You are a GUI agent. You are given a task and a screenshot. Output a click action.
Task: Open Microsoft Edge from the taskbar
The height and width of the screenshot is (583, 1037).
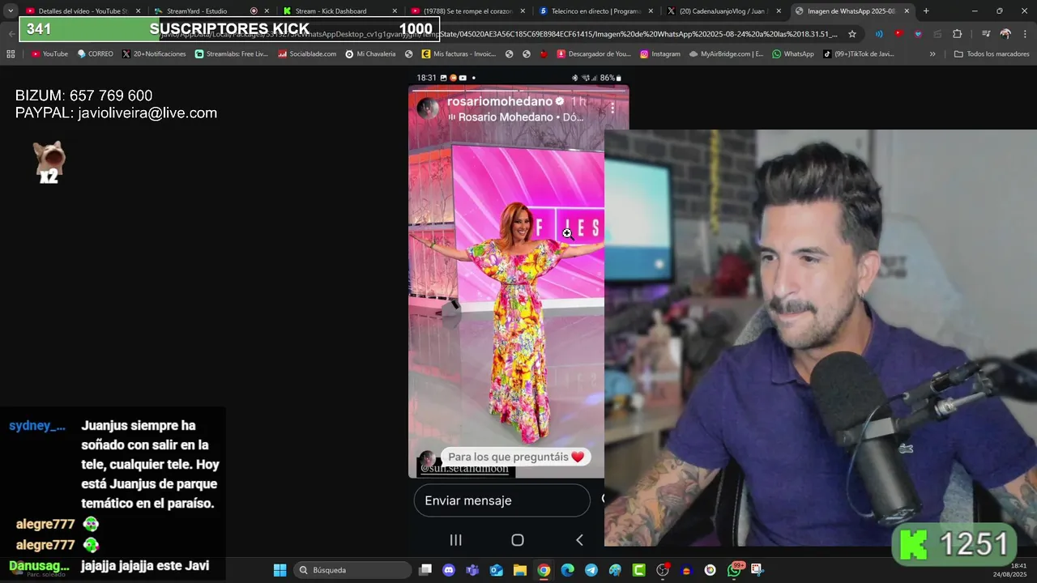[x=567, y=570]
